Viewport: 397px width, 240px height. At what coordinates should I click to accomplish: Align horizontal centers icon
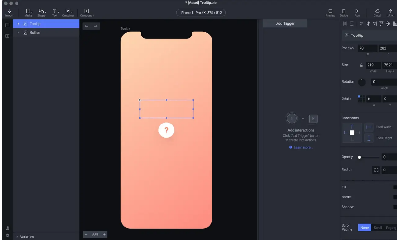tap(368, 24)
